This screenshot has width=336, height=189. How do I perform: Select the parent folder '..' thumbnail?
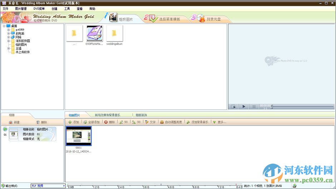coord(74,33)
